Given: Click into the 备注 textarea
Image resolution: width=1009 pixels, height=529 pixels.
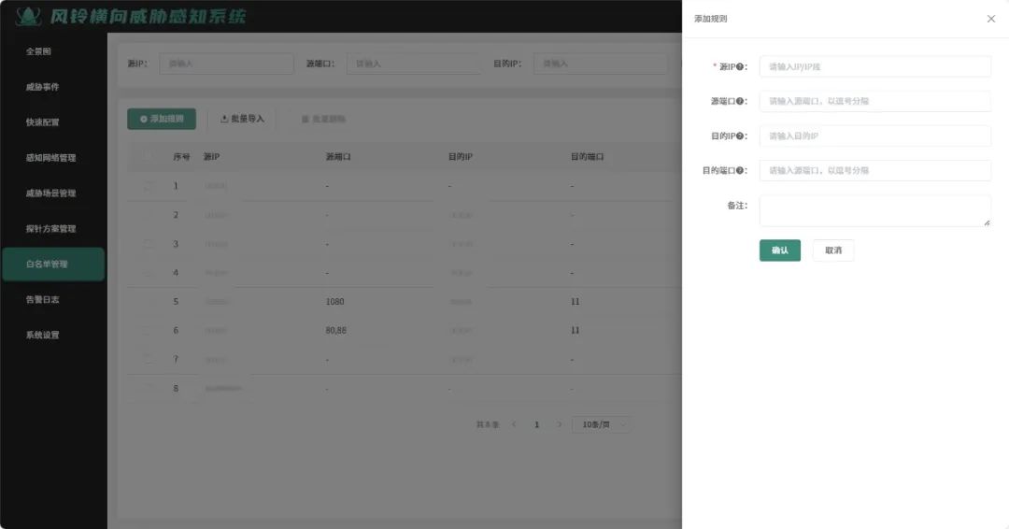Looking at the screenshot, I should tap(875, 211).
